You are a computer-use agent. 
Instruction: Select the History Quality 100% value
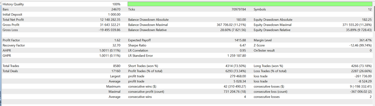116,4
